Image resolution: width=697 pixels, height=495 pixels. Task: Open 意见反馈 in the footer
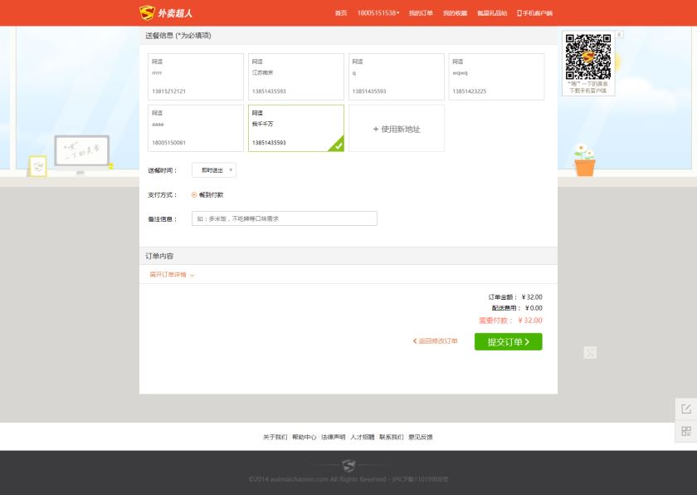[421, 437]
